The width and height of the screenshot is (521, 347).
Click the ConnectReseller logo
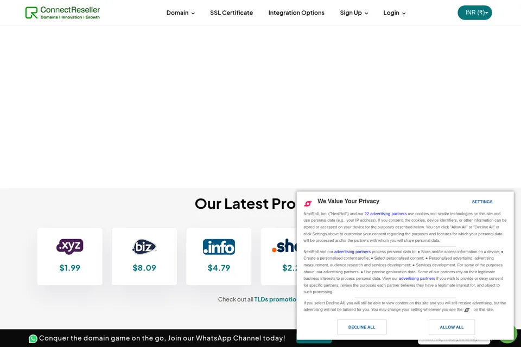[62, 12]
